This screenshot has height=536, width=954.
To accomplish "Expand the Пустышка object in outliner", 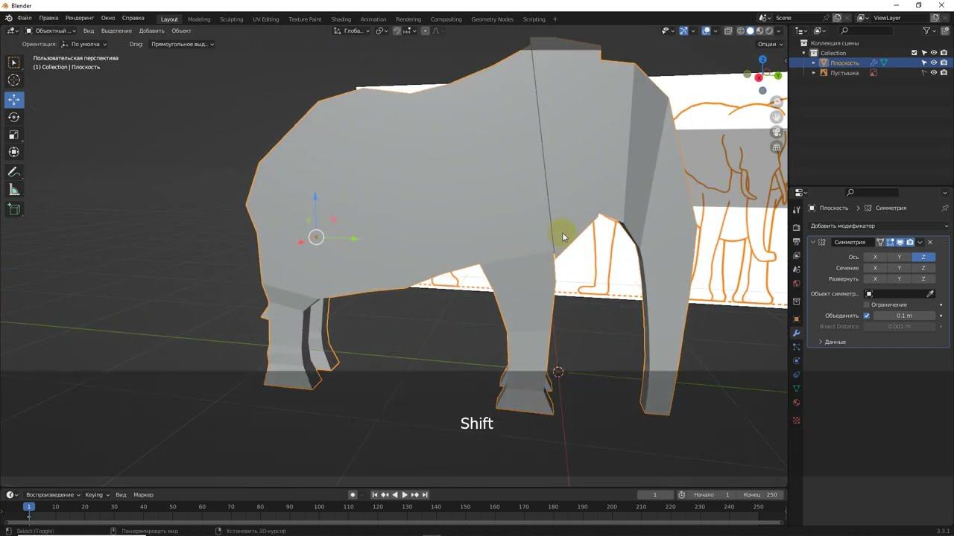I will coord(814,73).
